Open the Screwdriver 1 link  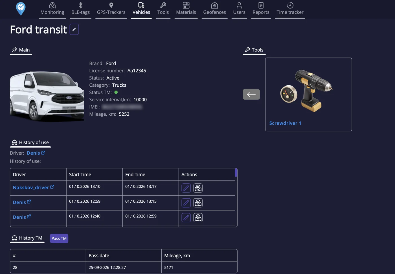[x=285, y=123]
